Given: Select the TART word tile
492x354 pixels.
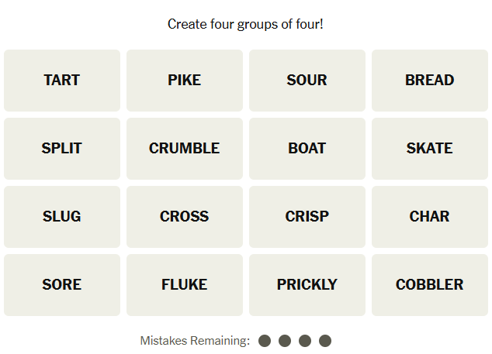Looking at the screenshot, I should [62, 81].
